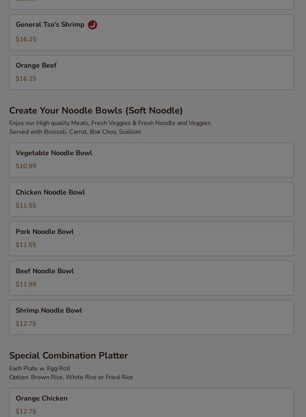Click the $12.75 Shrimp Noodle Bowl price

[26, 323]
